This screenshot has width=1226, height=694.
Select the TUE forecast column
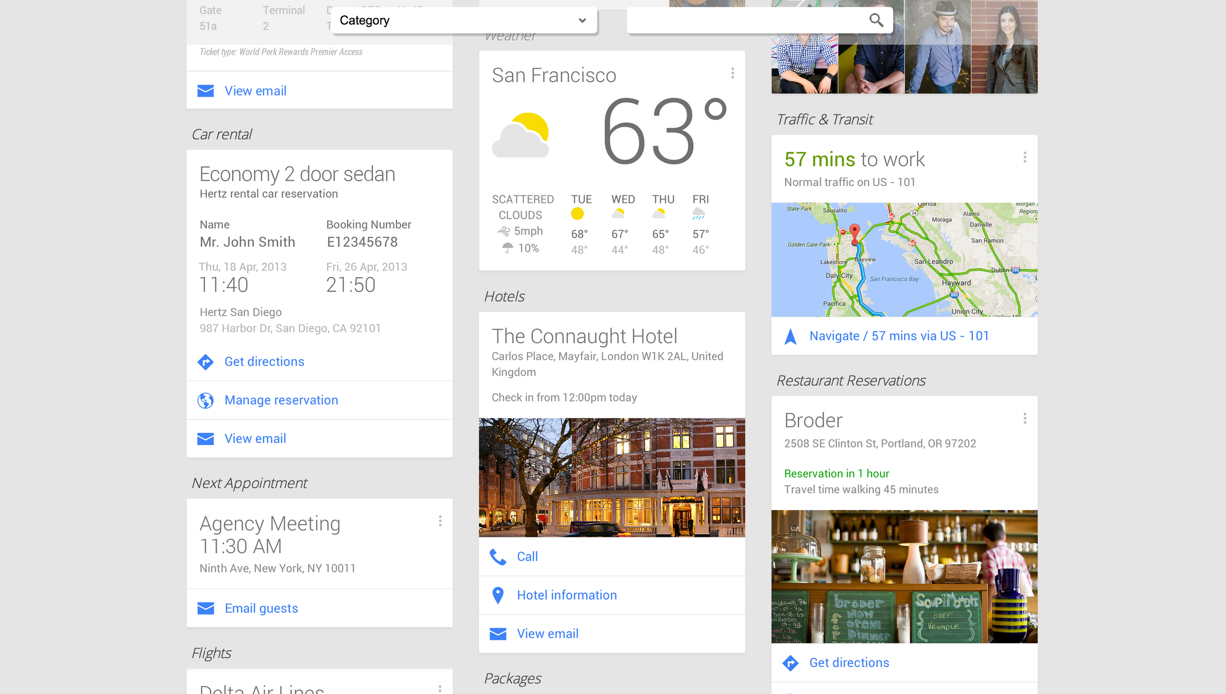[580, 224]
